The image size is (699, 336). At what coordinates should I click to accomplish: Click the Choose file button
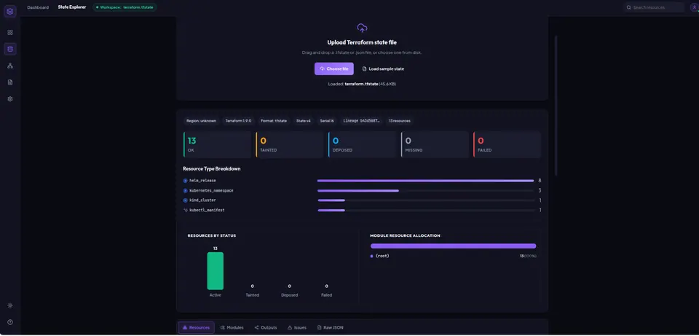tap(334, 69)
